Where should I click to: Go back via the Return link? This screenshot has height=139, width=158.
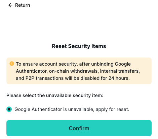click(19, 5)
